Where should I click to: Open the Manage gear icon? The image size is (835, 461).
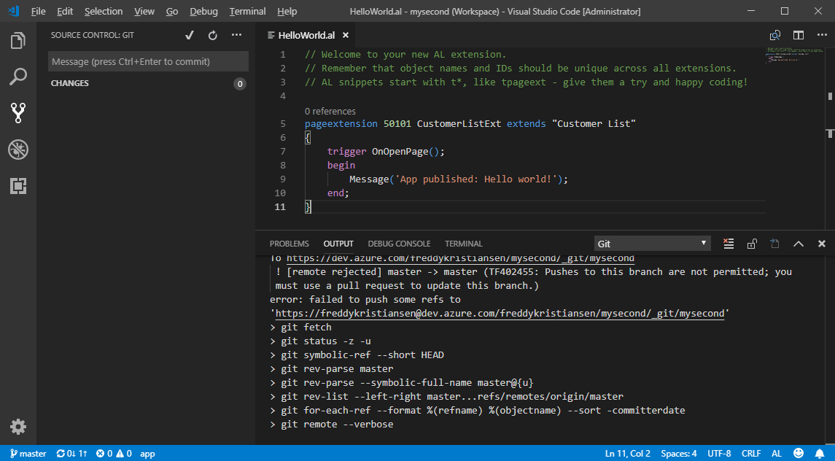(18, 427)
